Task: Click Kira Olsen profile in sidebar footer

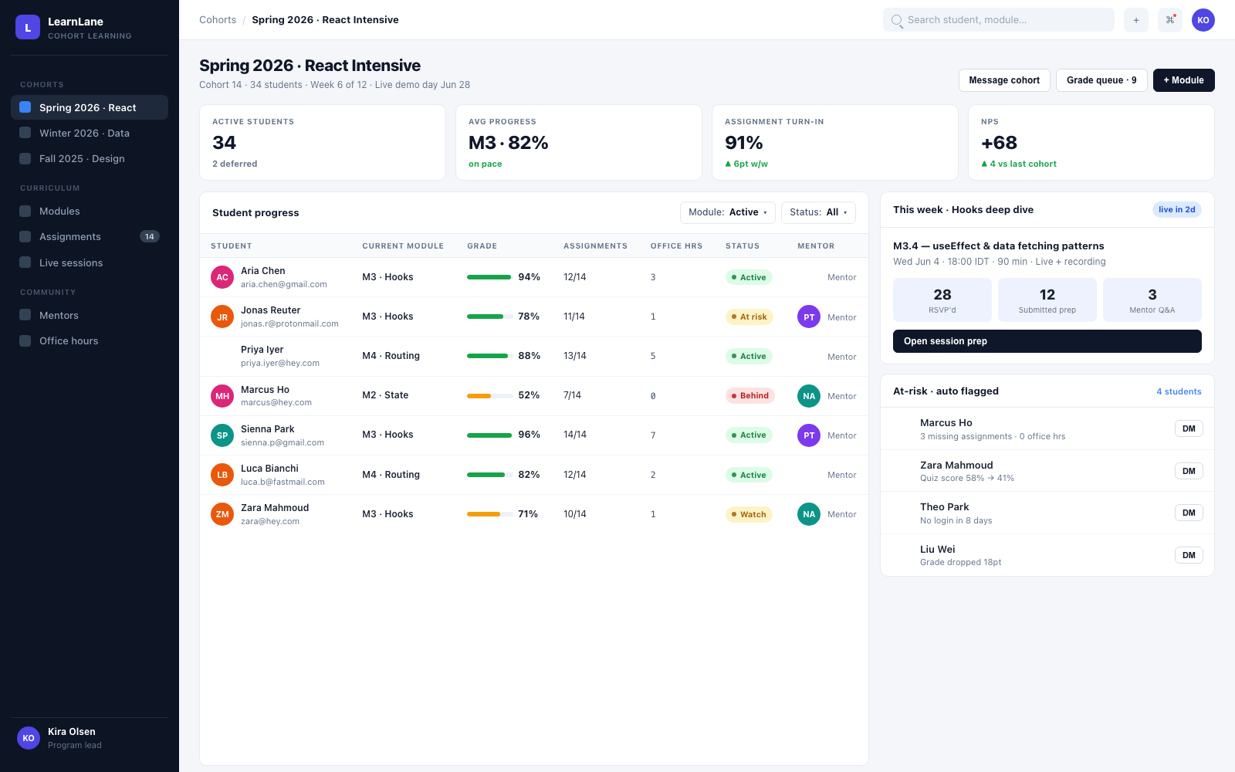Action: coord(90,738)
